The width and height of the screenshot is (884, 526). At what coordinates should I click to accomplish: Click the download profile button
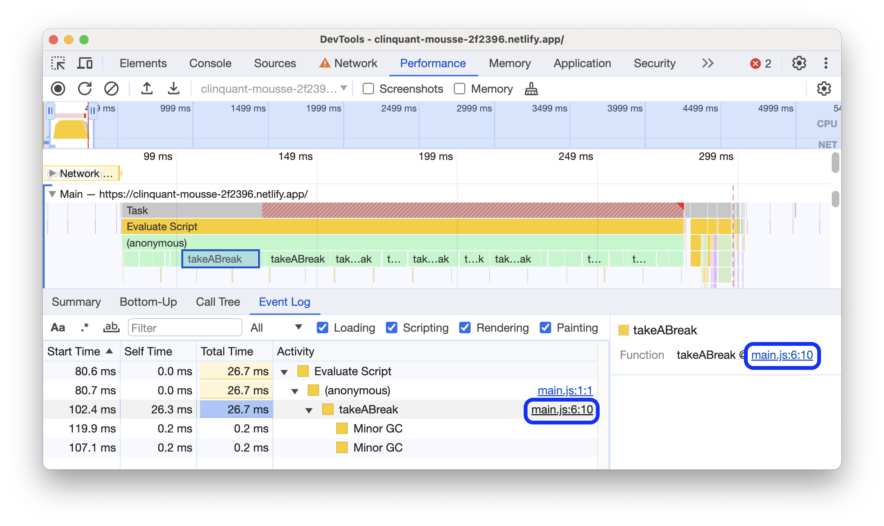point(171,88)
